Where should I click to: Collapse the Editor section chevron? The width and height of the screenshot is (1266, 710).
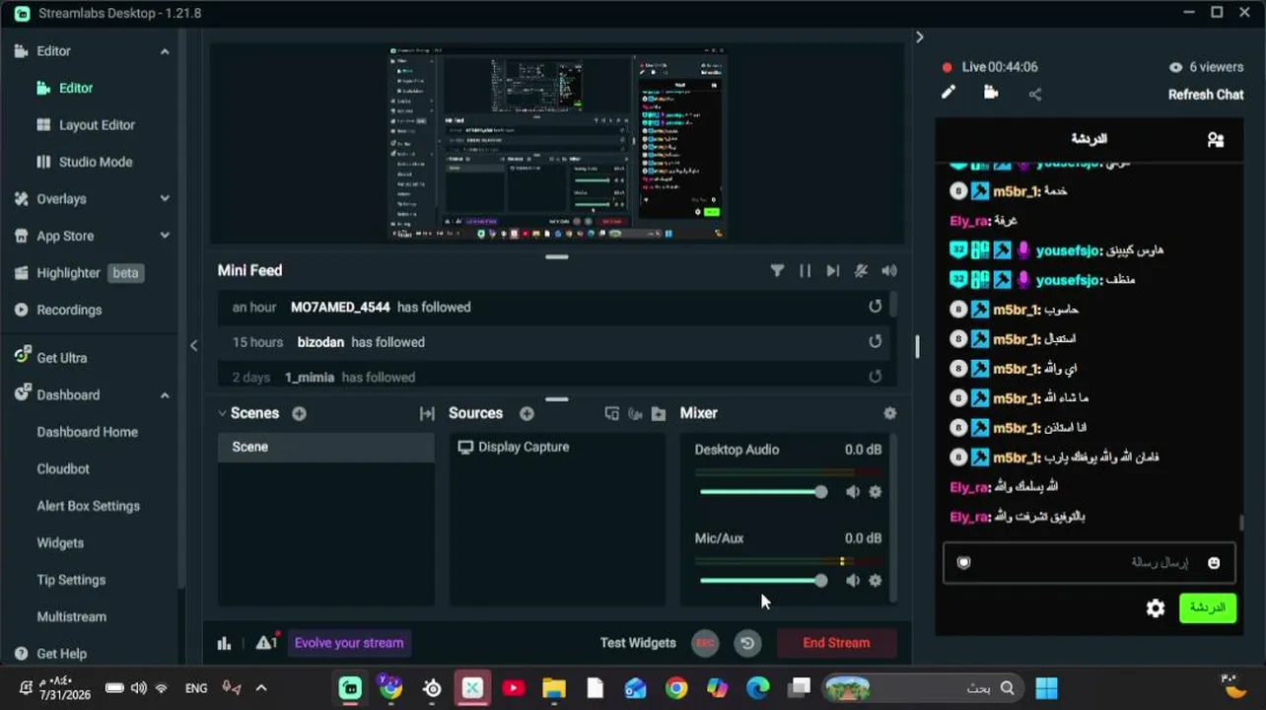(165, 51)
